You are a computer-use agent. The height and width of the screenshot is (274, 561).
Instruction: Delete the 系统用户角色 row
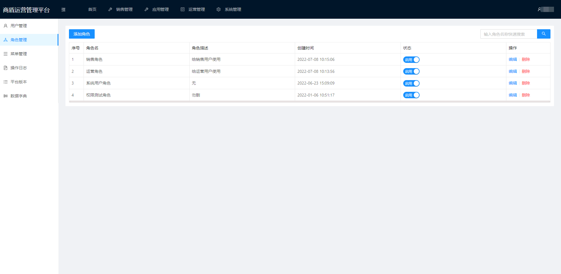point(526,83)
